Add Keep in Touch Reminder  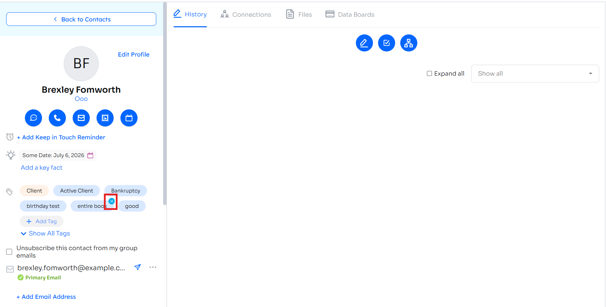[x=61, y=137]
